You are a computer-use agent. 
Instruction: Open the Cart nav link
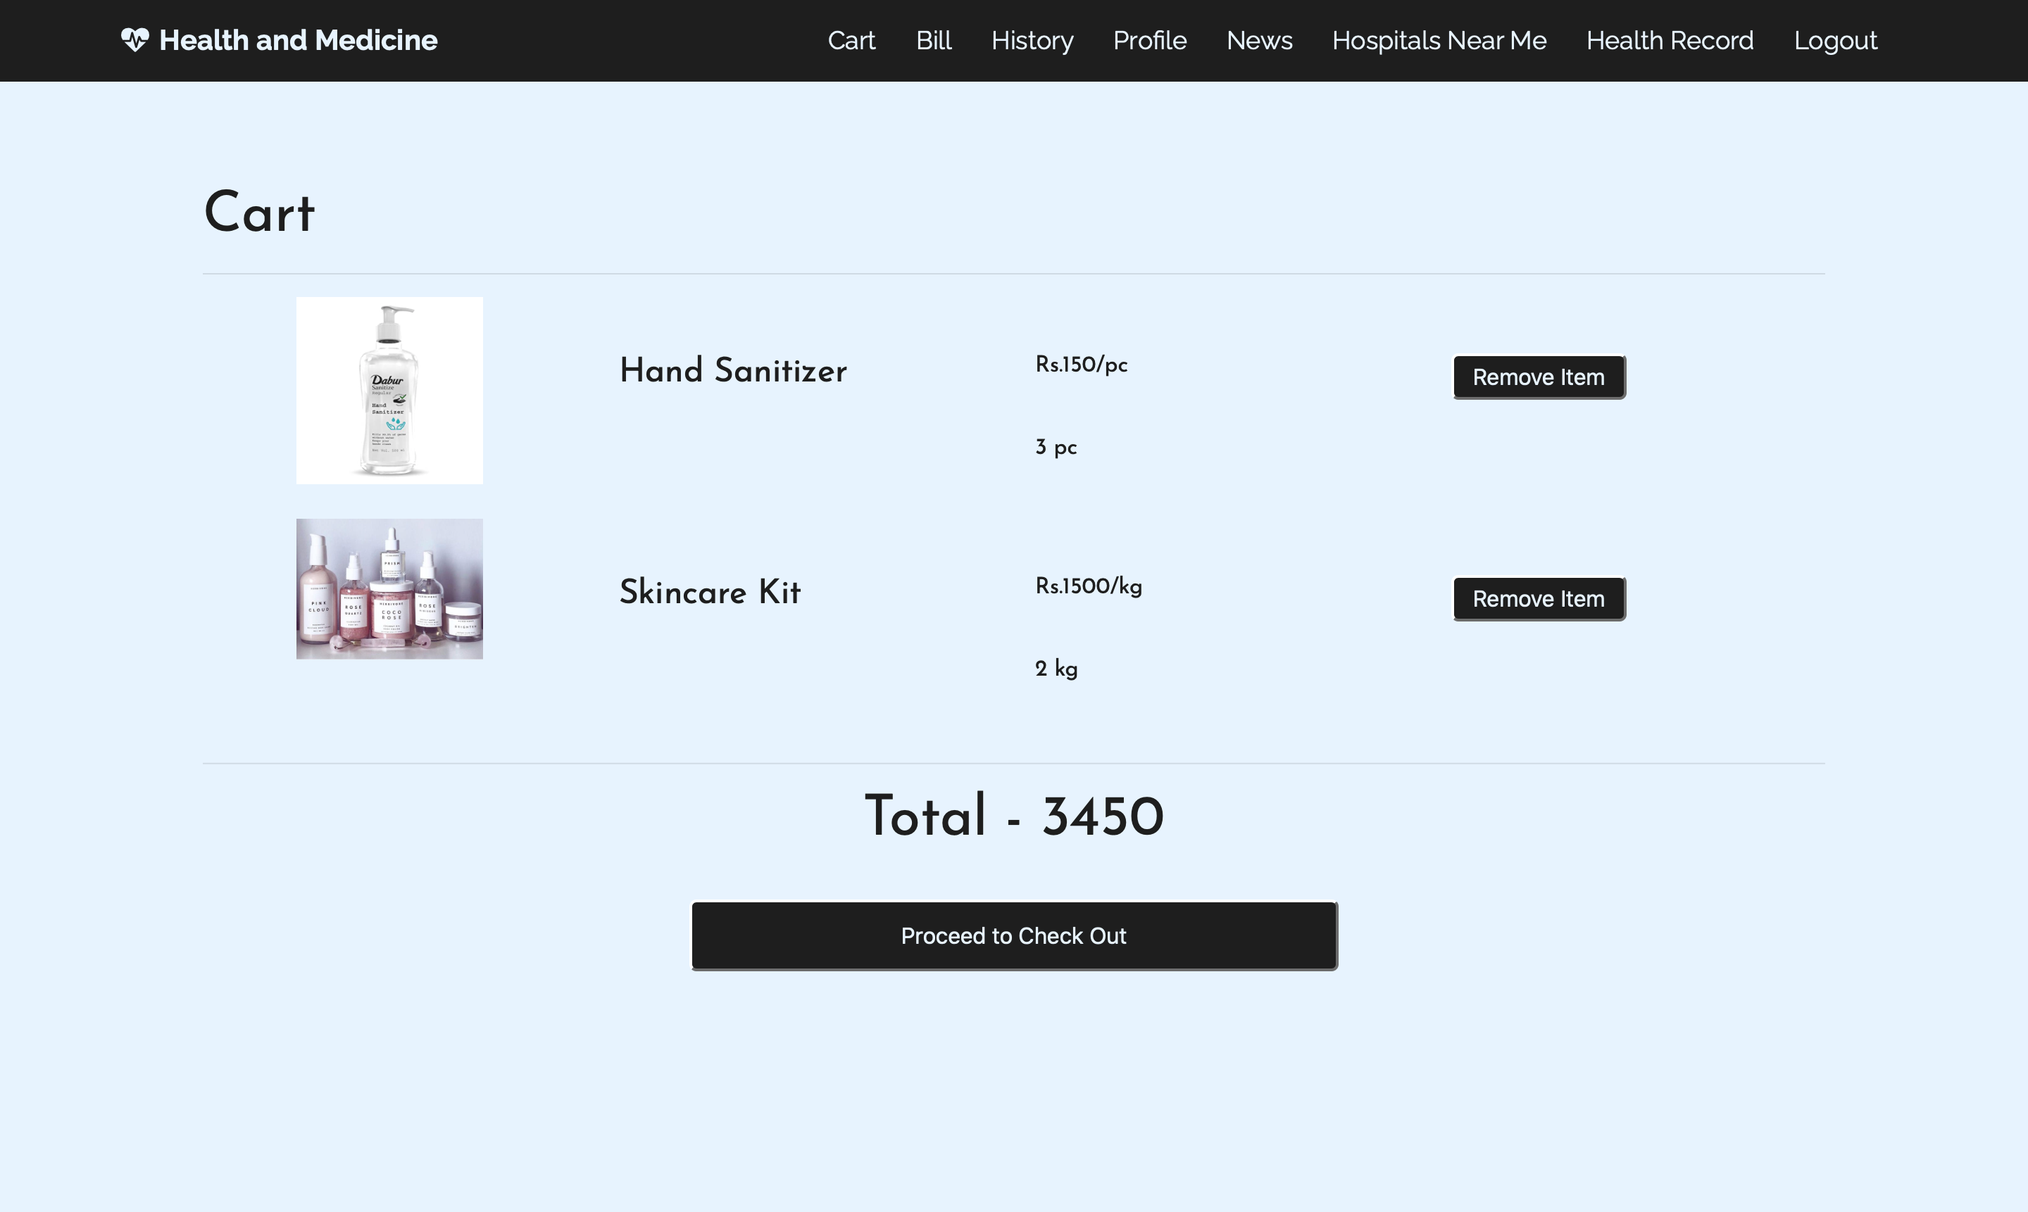click(x=851, y=40)
